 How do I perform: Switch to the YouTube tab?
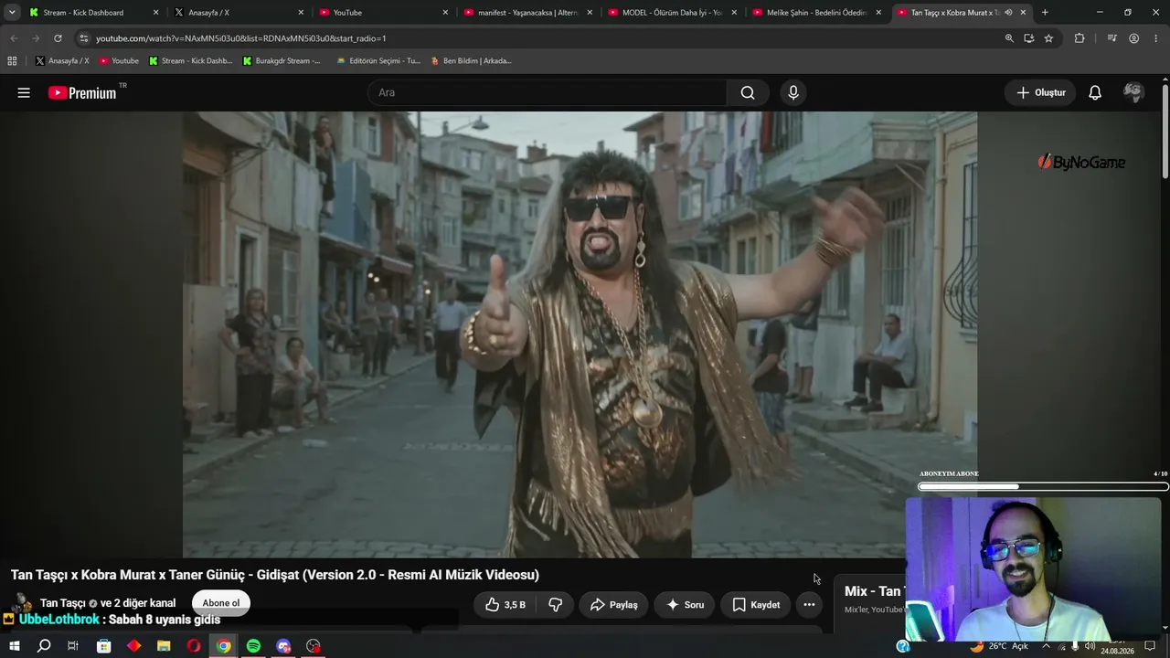[384, 13]
